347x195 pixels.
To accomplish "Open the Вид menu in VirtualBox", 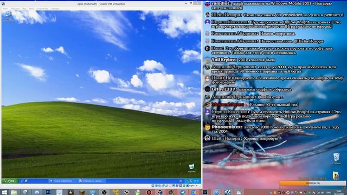I will coord(24,9).
